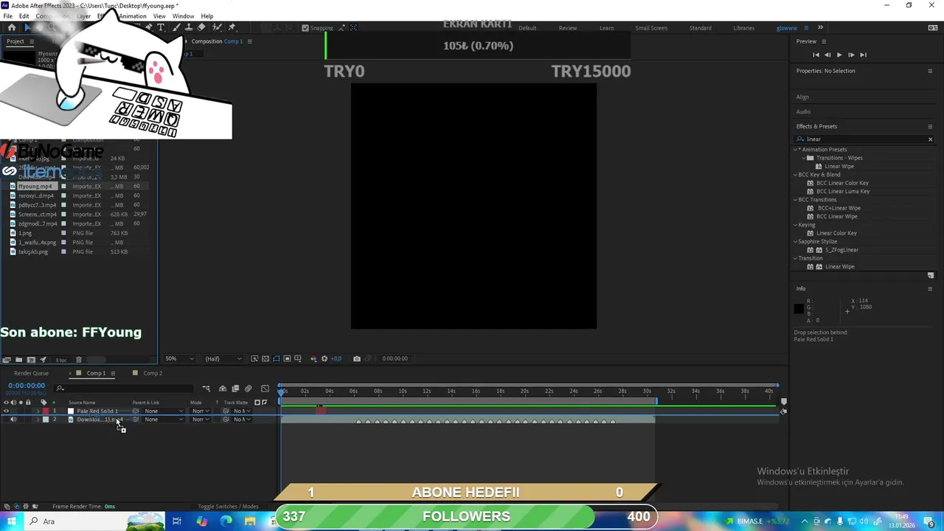Image resolution: width=944 pixels, height=531 pixels.
Task: Toggle Transfer Controls pane at timeline bottom
Action: click(16, 507)
